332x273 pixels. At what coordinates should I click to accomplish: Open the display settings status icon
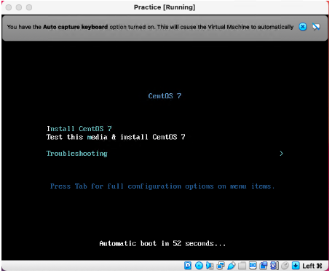pos(253,266)
